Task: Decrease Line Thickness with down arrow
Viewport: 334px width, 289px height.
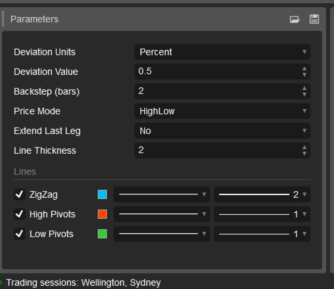Action: click(304, 153)
